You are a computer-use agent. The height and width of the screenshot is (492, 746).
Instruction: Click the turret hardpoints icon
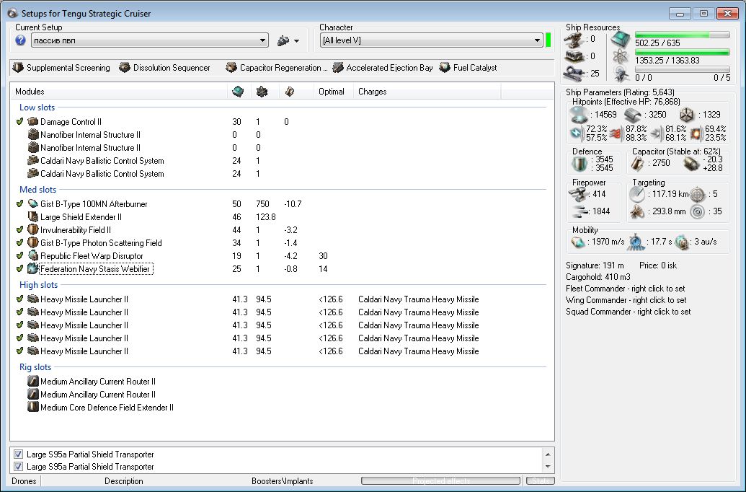tap(574, 40)
